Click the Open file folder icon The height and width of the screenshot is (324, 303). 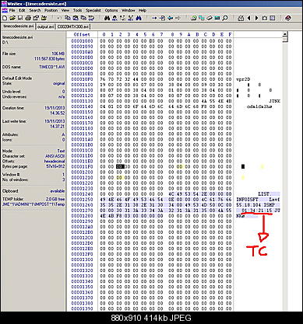point(12,18)
